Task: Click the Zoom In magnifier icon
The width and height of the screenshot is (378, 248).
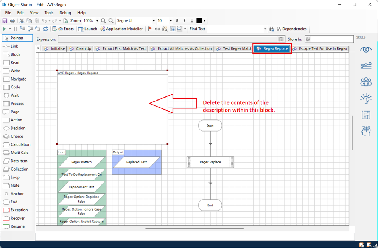Action: (103, 21)
